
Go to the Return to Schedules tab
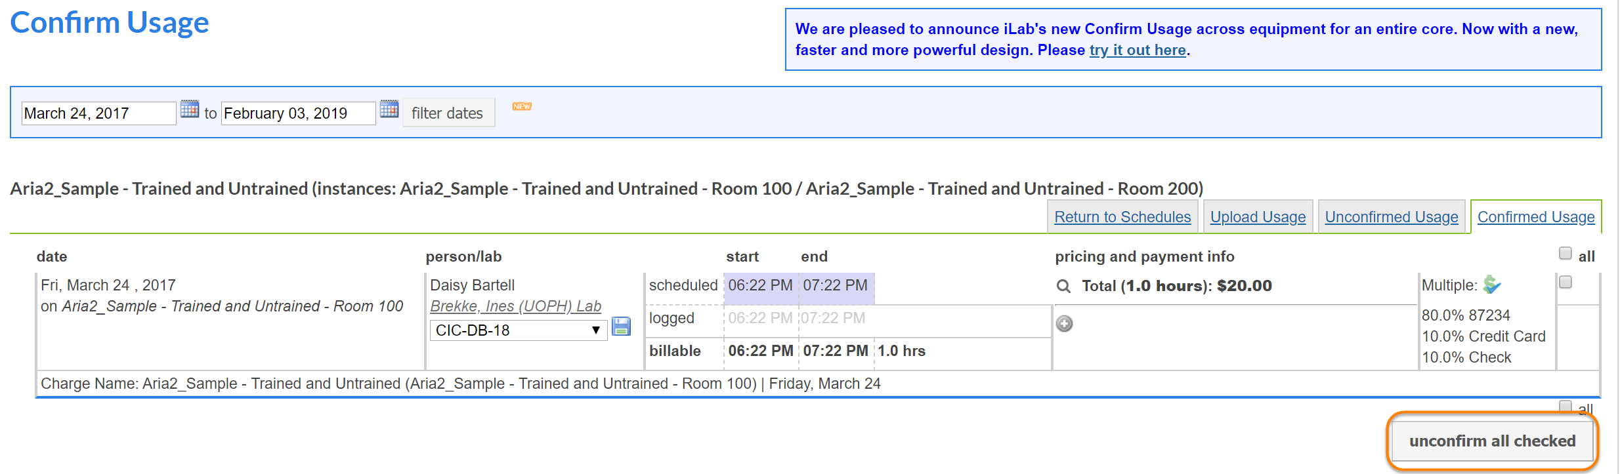tap(1122, 217)
